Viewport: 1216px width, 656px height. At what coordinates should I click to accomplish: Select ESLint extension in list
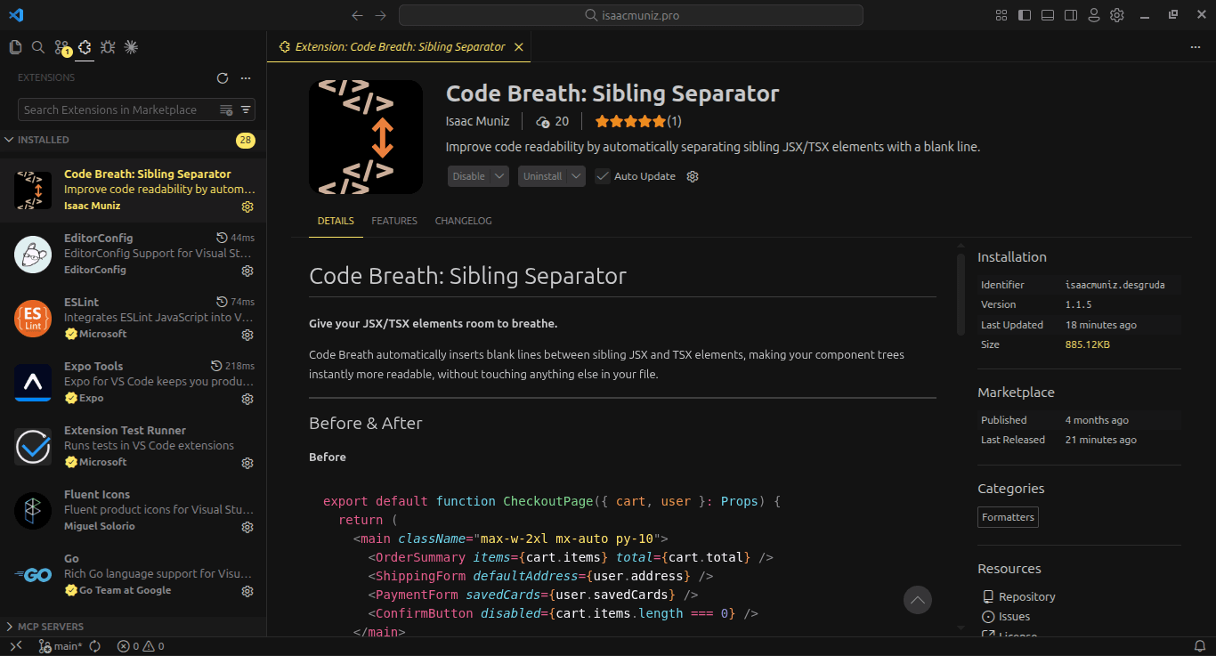click(134, 318)
